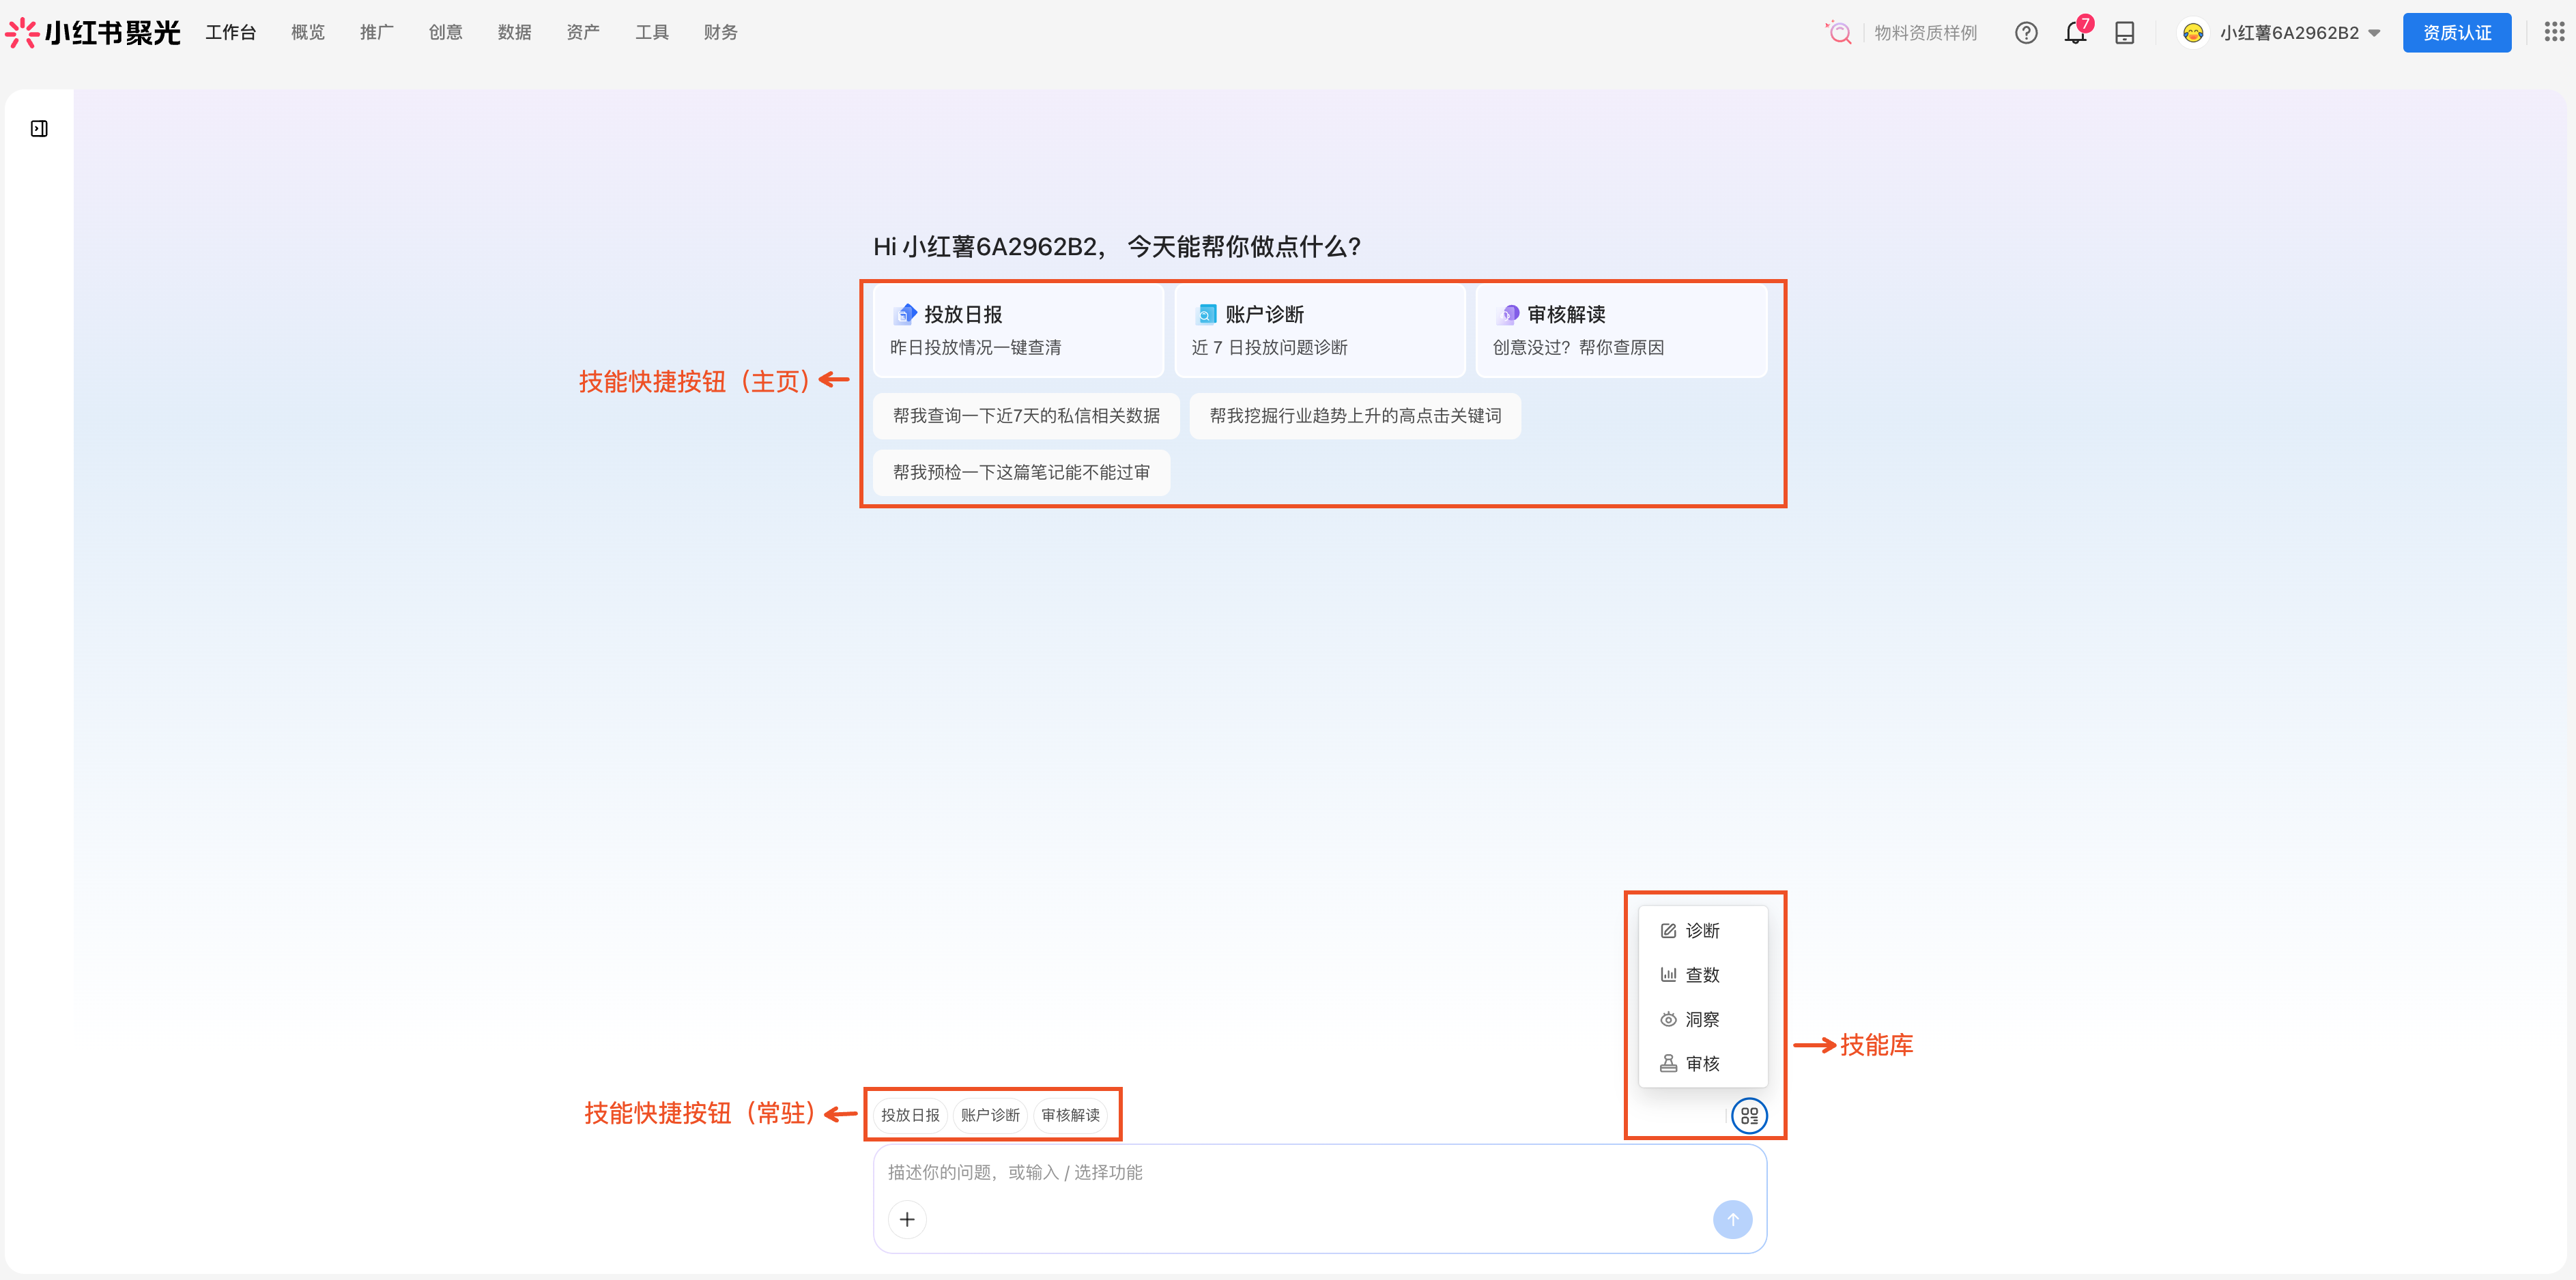Select 帮我查询一下近7天的私信相关数据 suggestion
This screenshot has width=2576, height=1280.
(x=1026, y=416)
